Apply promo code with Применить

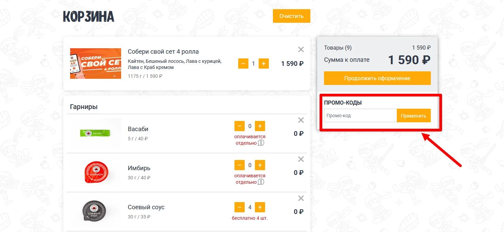click(413, 115)
